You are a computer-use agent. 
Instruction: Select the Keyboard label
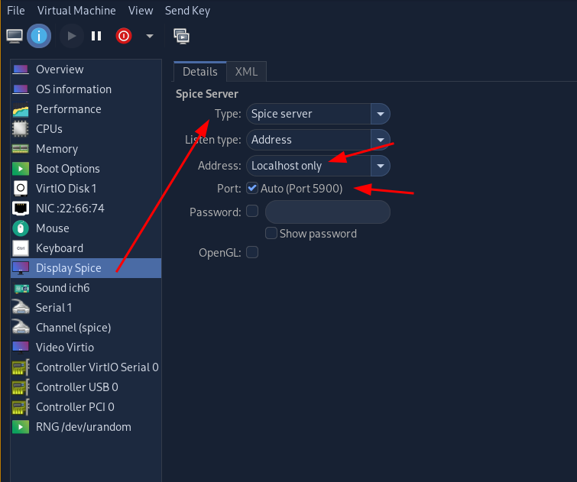[60, 248]
